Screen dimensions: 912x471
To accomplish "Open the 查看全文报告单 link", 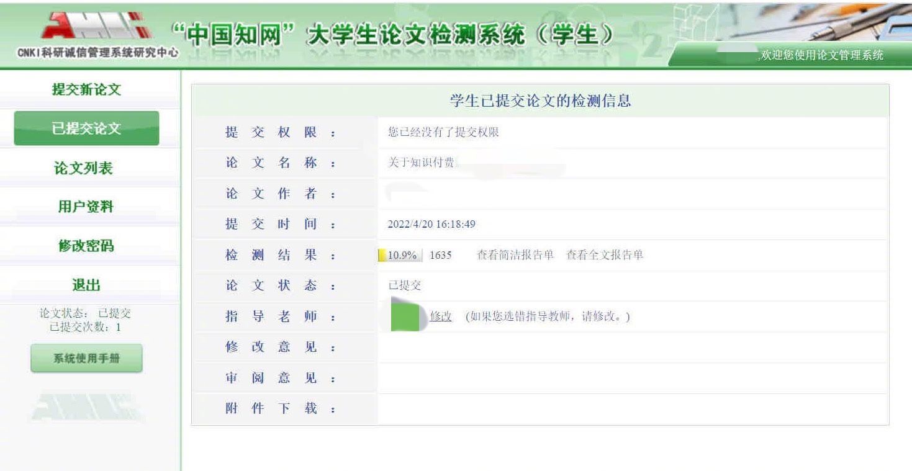I will (x=605, y=255).
